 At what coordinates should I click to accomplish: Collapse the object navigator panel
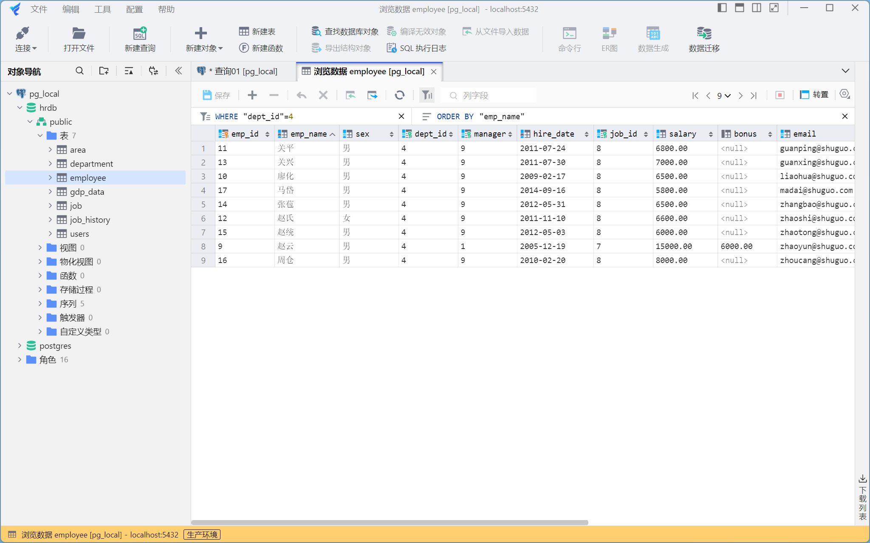[178, 71]
